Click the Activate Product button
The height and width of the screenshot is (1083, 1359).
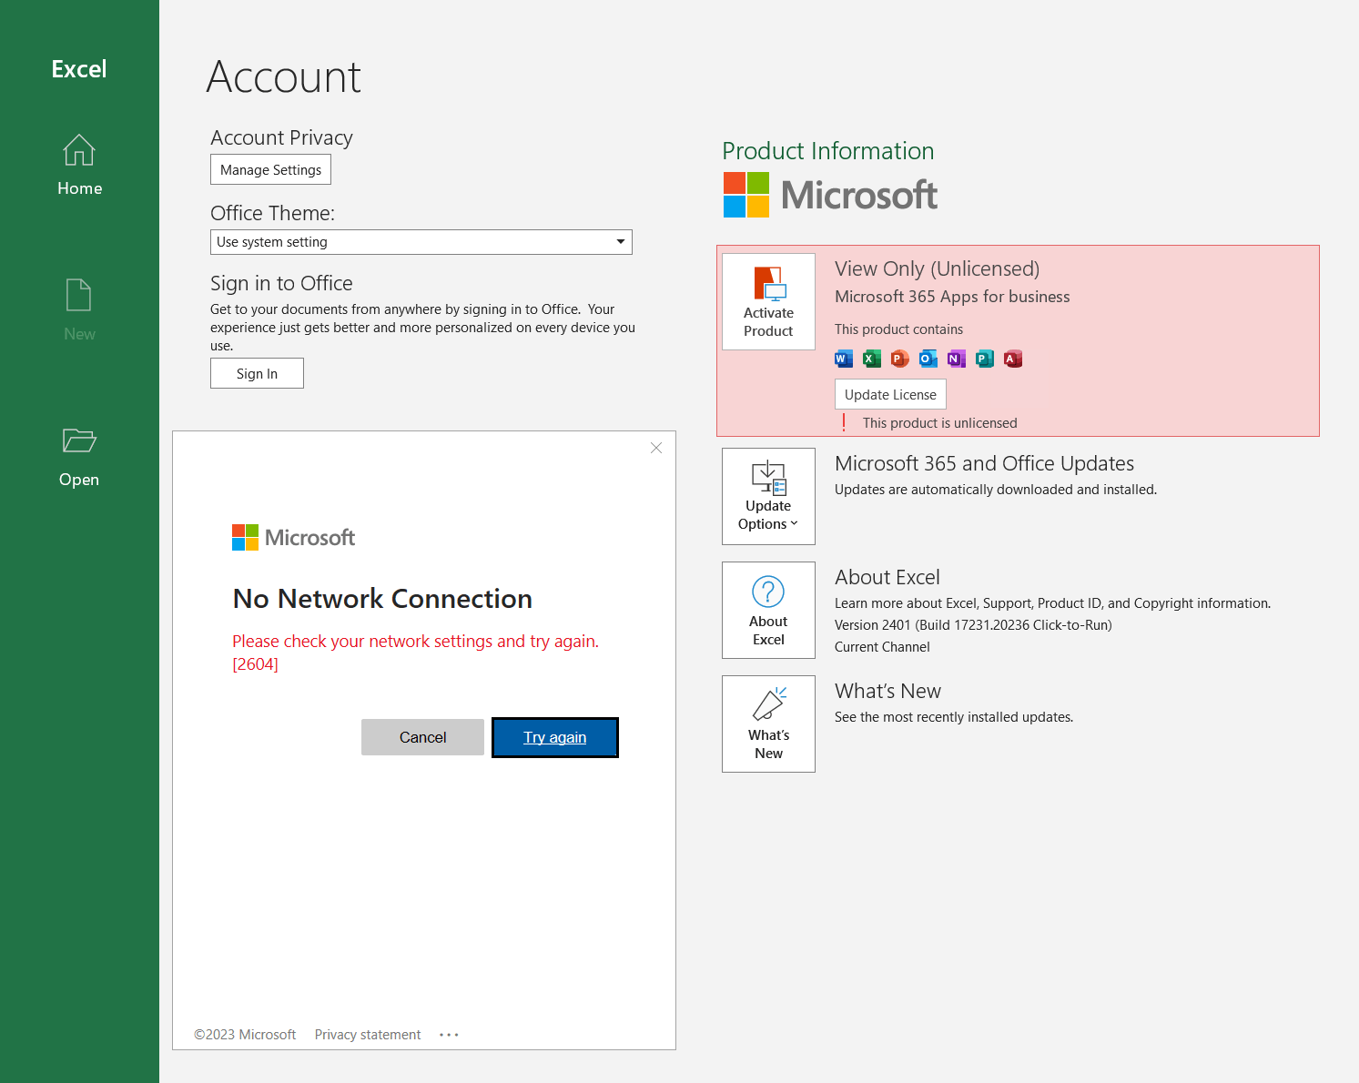coord(768,301)
